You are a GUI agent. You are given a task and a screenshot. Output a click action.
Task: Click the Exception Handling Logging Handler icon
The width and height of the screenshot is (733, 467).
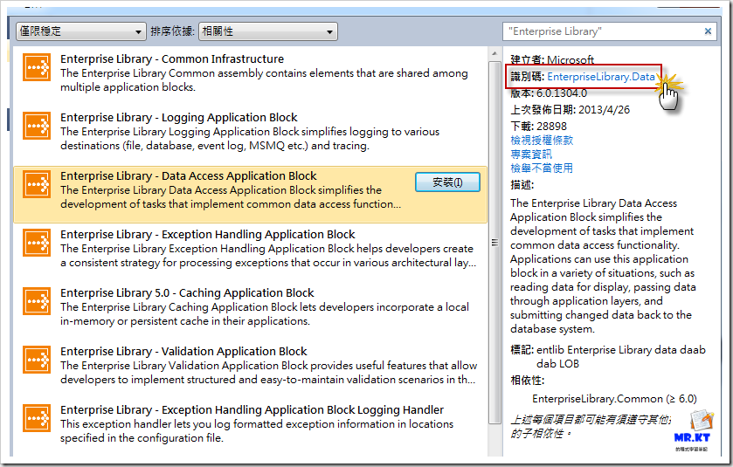click(x=37, y=418)
